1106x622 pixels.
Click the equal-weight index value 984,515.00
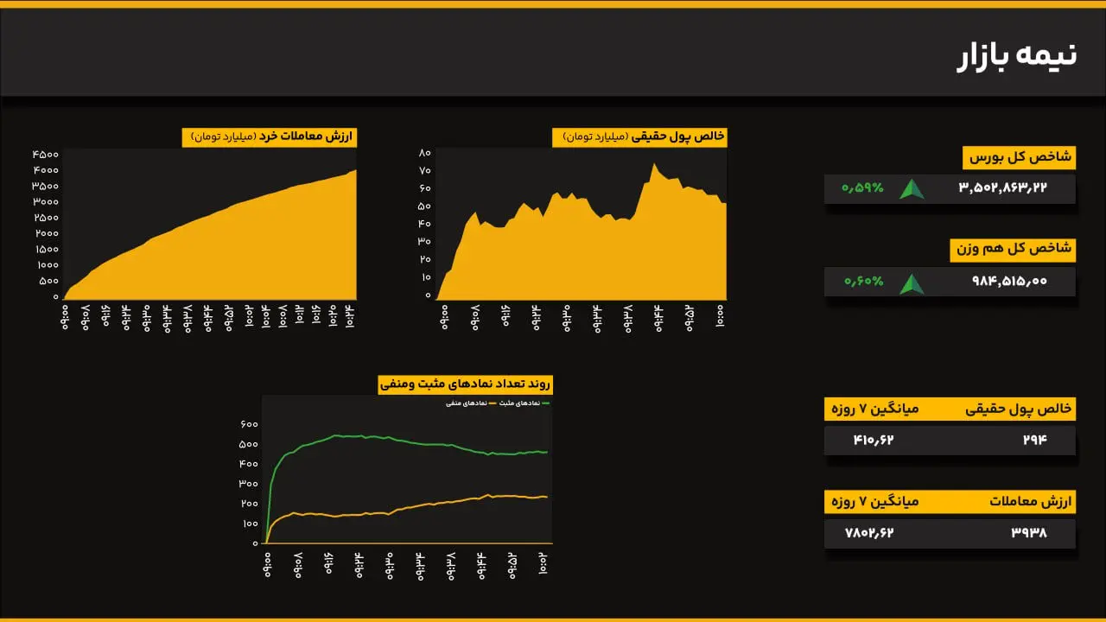(1009, 281)
